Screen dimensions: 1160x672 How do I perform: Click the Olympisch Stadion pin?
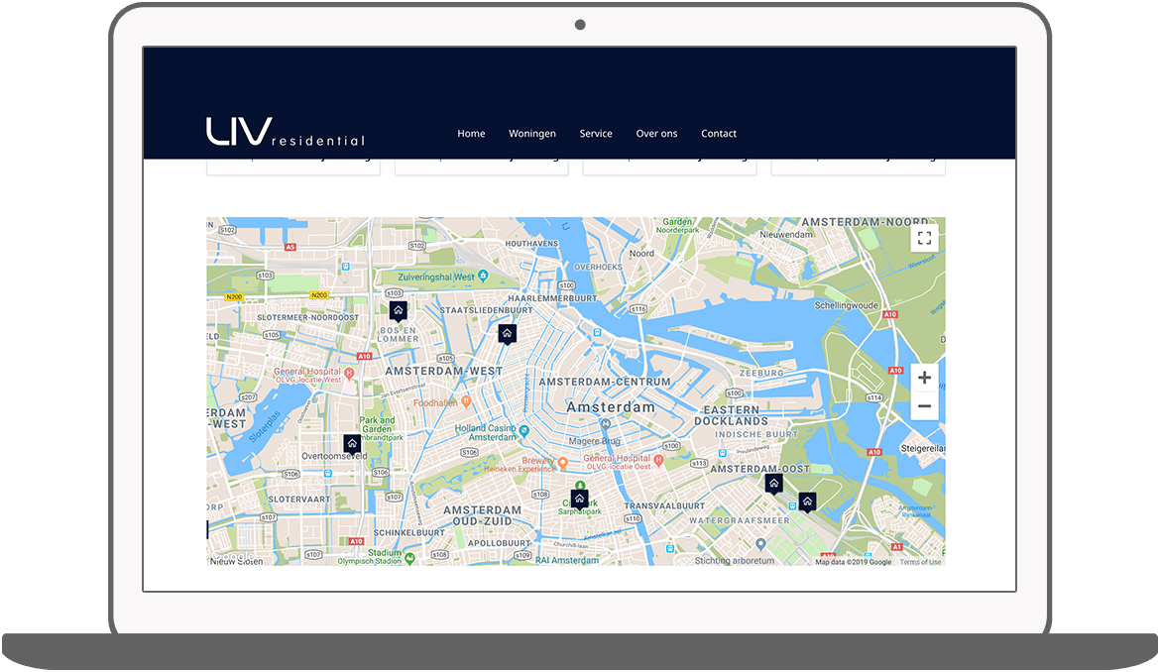(x=409, y=557)
